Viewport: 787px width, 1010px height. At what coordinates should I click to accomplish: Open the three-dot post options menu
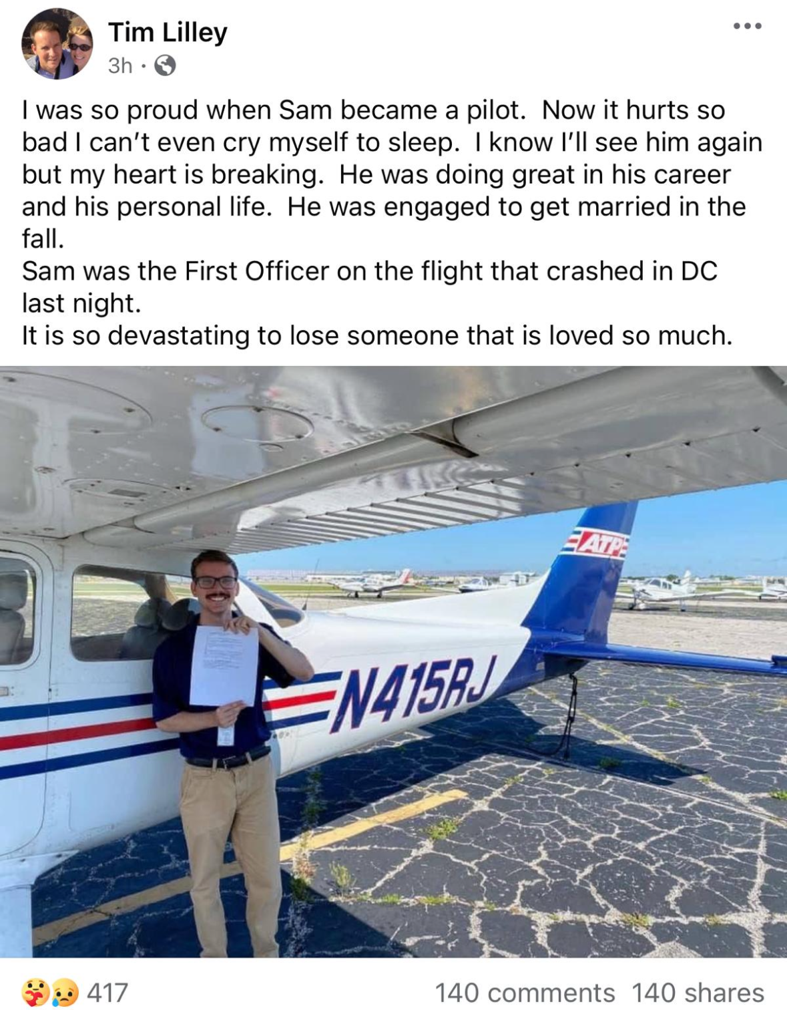point(747,27)
